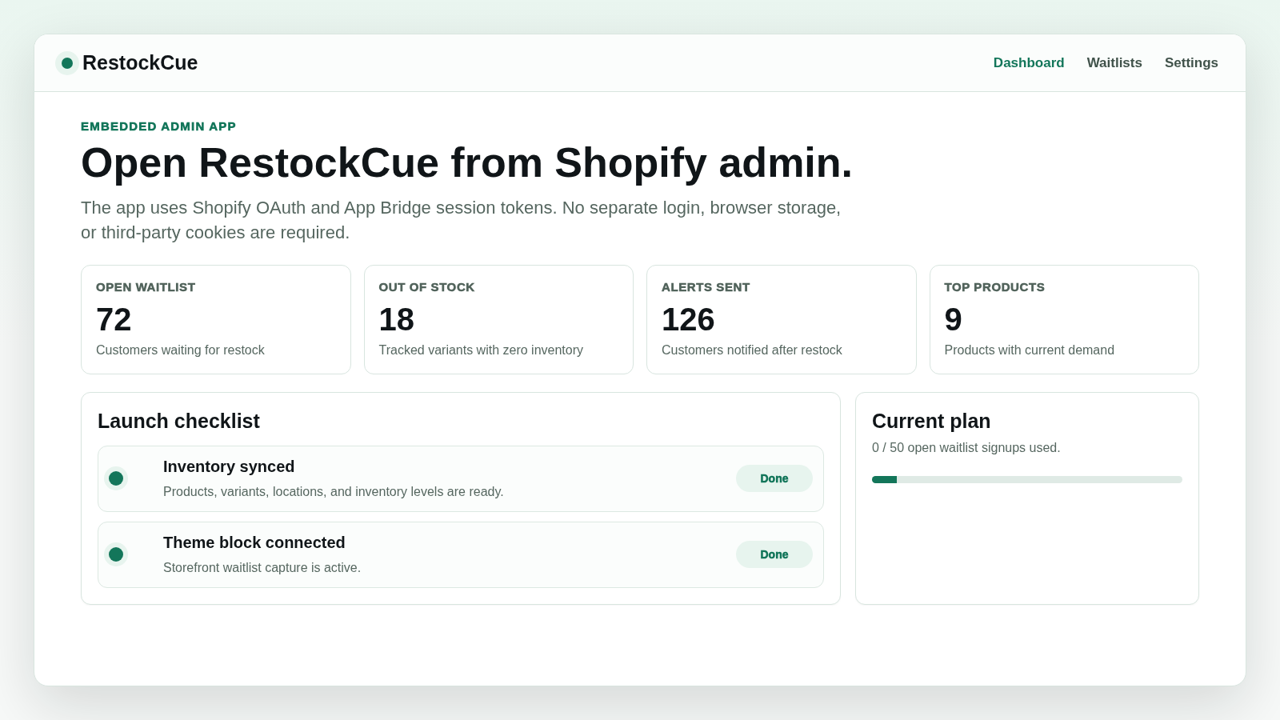Click the Top Products count 9

tap(953, 320)
